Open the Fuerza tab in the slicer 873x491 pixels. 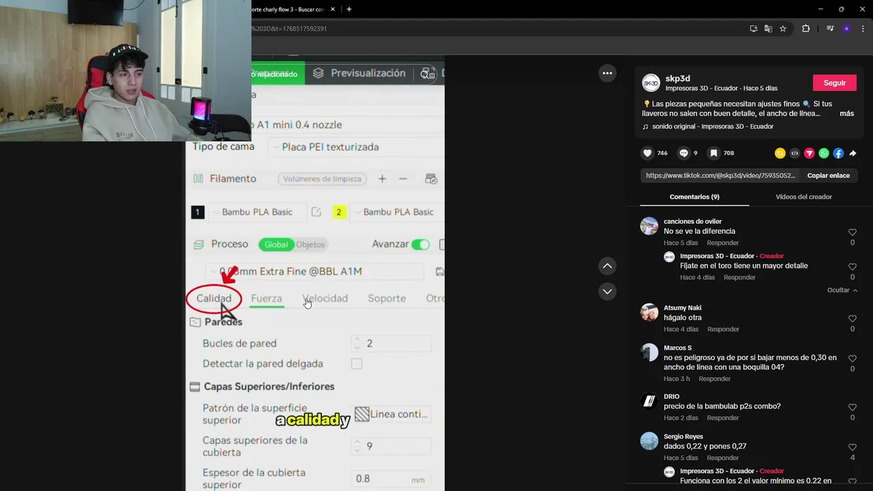pos(266,299)
